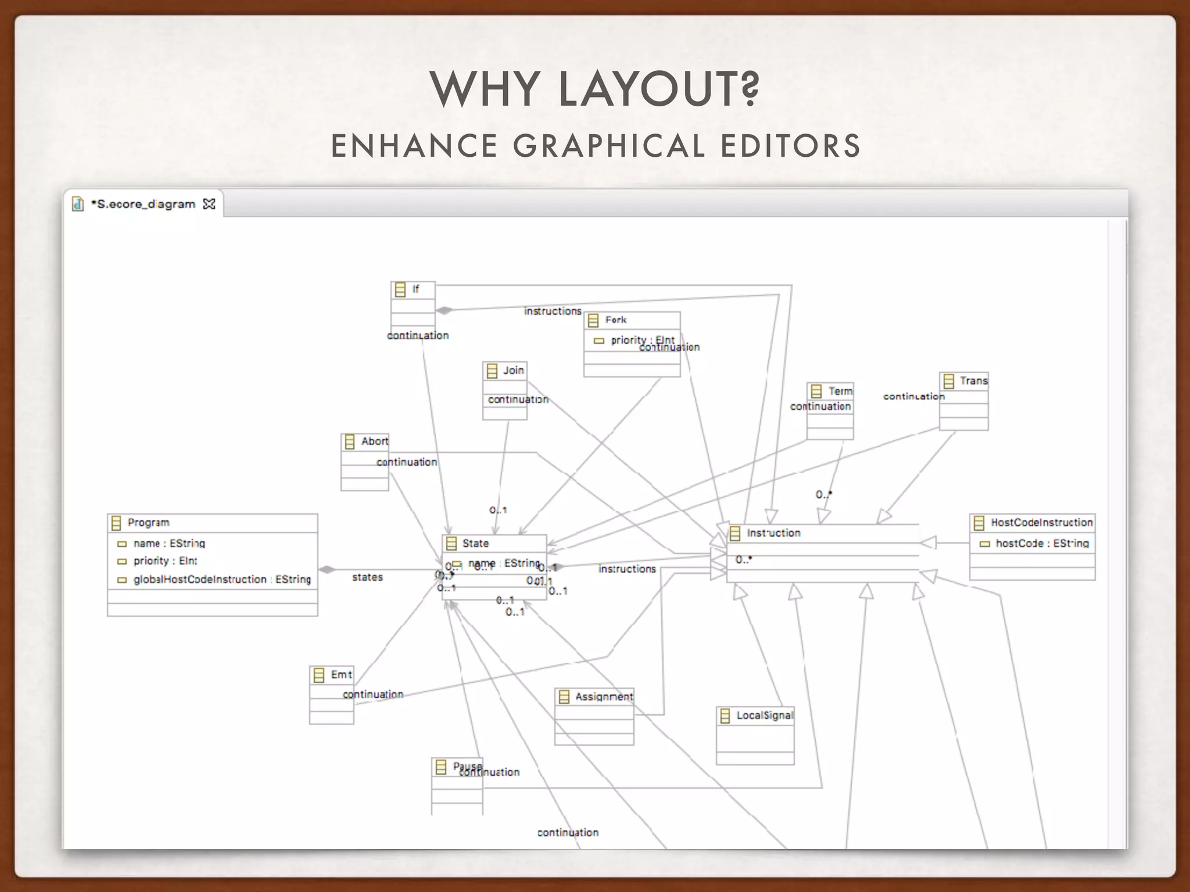
Task: Select the Assignment class icon
Action: (x=564, y=696)
